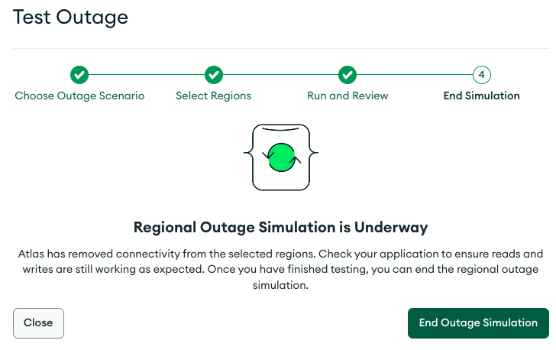Image resolution: width=556 pixels, height=350 pixels.
Task: Click the Close button
Action: (38, 322)
